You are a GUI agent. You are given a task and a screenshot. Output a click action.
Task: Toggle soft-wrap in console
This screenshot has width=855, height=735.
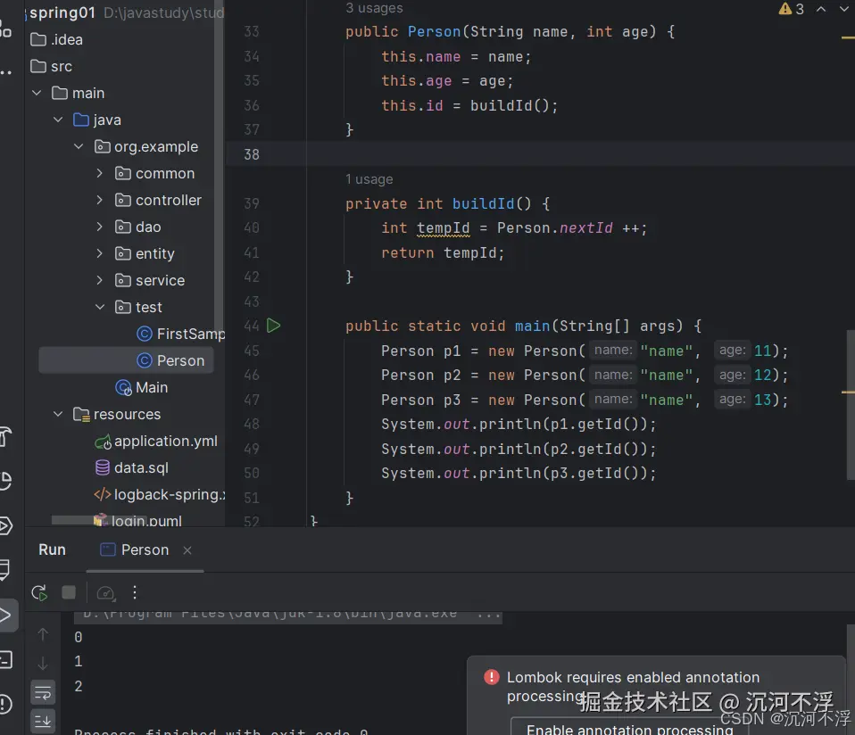point(43,693)
